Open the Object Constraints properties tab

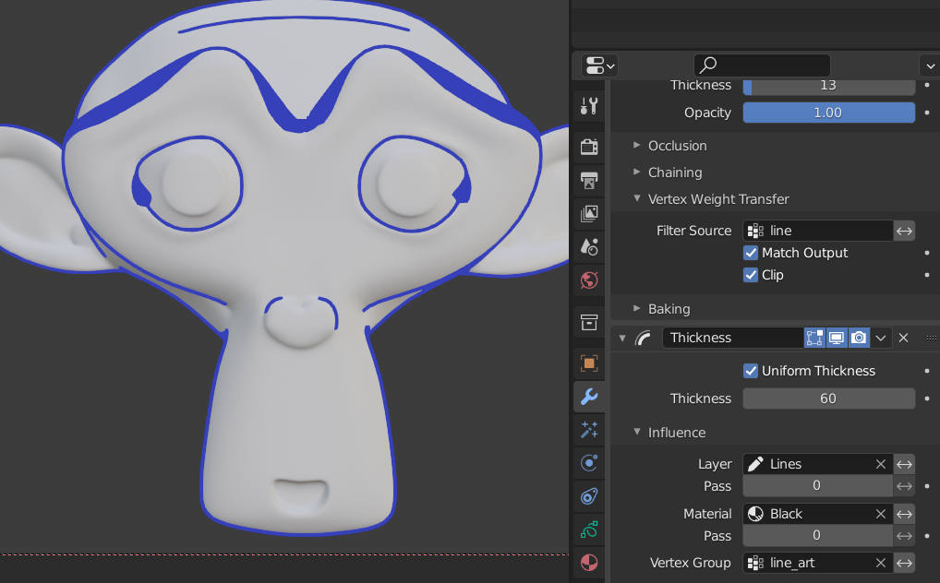[589, 496]
